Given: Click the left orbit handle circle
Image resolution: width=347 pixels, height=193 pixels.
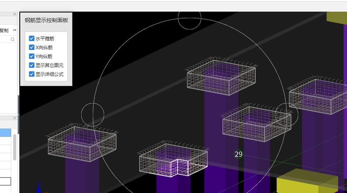Looking at the screenshot, I should 92,115.
